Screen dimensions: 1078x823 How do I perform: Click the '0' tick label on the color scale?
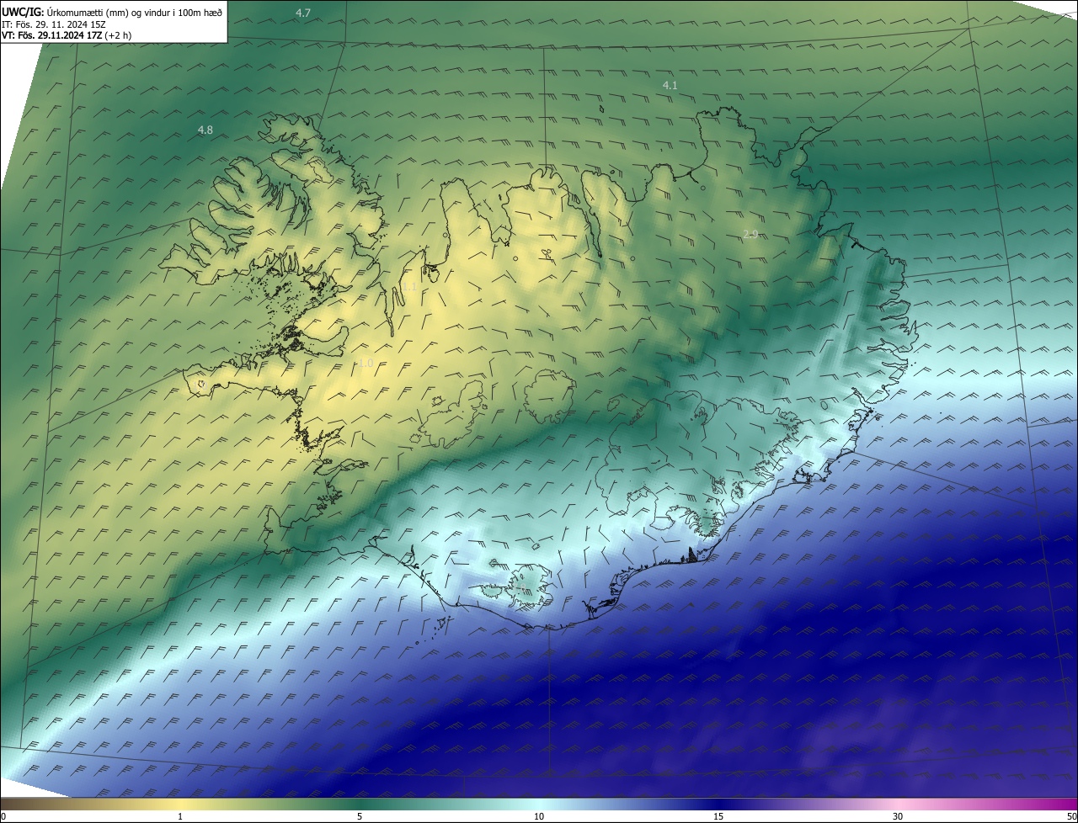(x=3, y=816)
